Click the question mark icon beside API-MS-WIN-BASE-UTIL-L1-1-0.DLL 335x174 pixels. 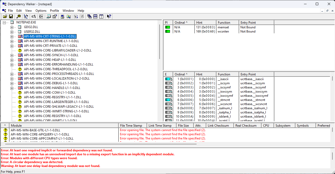pos(5,130)
